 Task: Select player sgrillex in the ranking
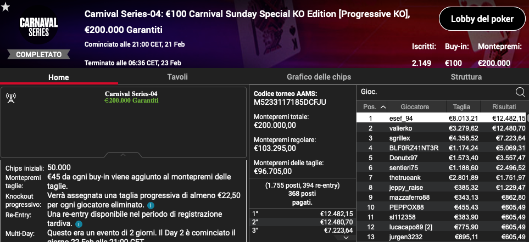tap(441, 138)
